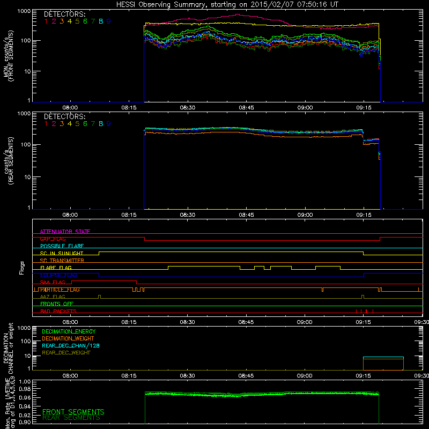Click the 09:00 tick on the rear segments plot

(x=305, y=215)
